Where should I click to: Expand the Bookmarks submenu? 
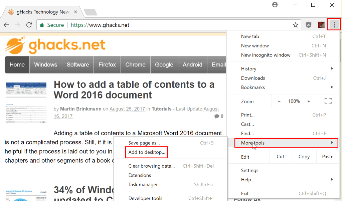[283, 87]
